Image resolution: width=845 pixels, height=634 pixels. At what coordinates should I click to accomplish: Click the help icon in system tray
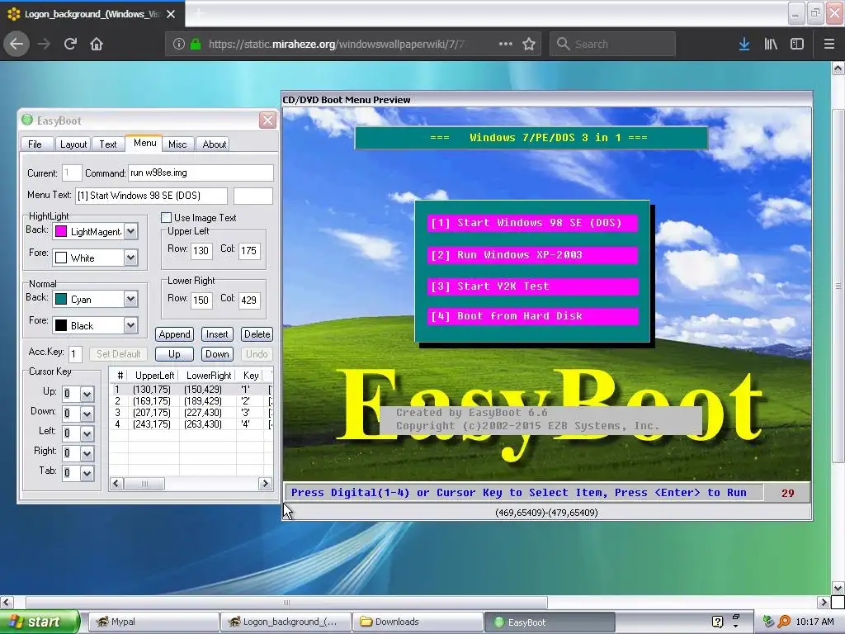click(717, 622)
